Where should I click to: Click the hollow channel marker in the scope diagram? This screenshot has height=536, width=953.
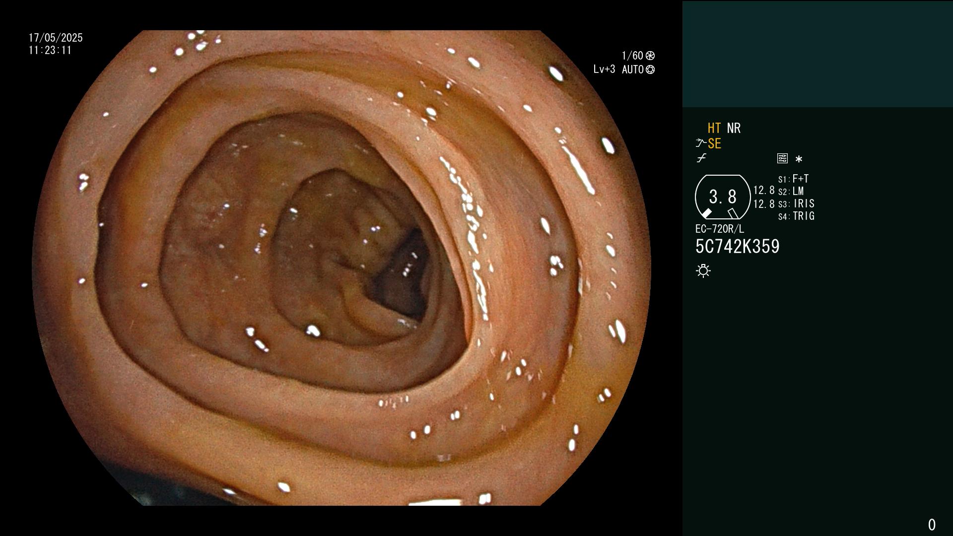tap(733, 213)
